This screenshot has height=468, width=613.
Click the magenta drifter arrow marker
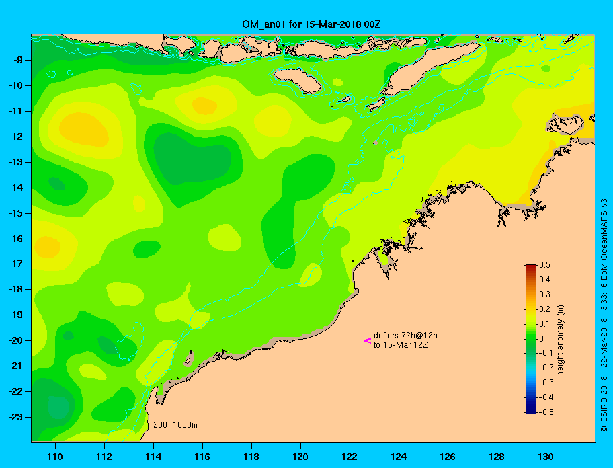[x=368, y=340]
